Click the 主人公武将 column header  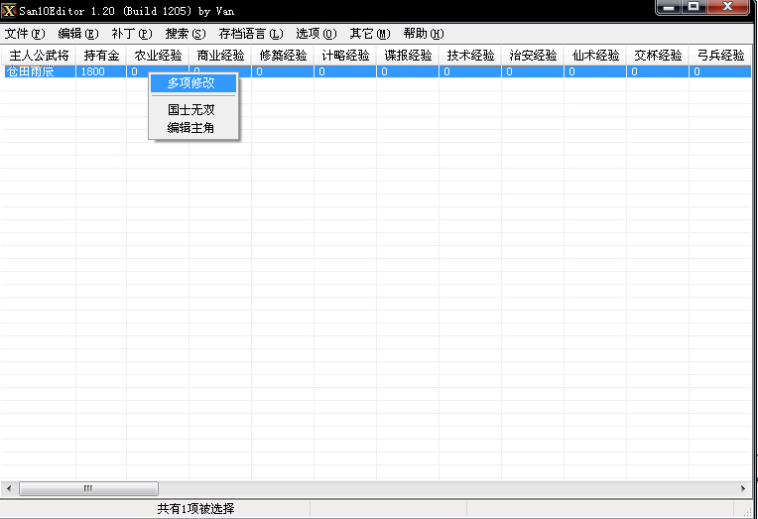click(x=39, y=56)
